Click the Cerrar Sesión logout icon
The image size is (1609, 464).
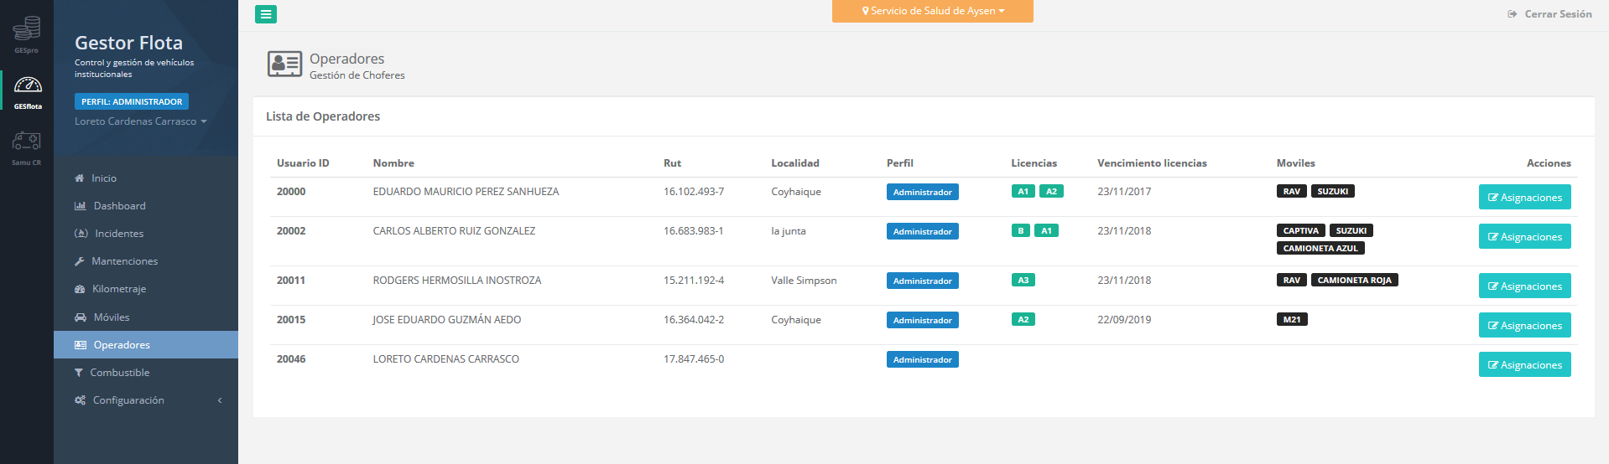pyautogui.click(x=1512, y=14)
